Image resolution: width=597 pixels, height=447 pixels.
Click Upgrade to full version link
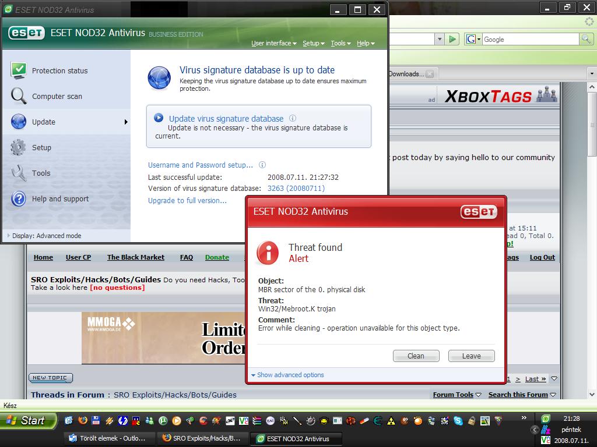pyautogui.click(x=187, y=200)
